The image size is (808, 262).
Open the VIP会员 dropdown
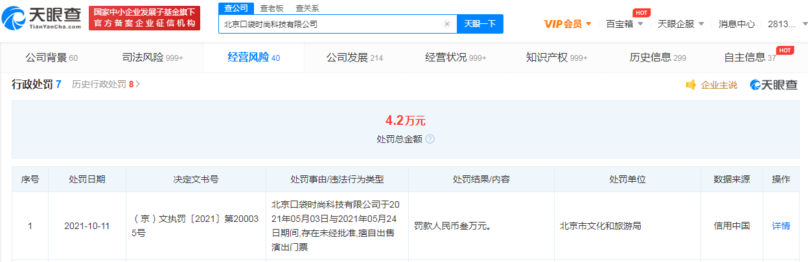[x=568, y=24]
